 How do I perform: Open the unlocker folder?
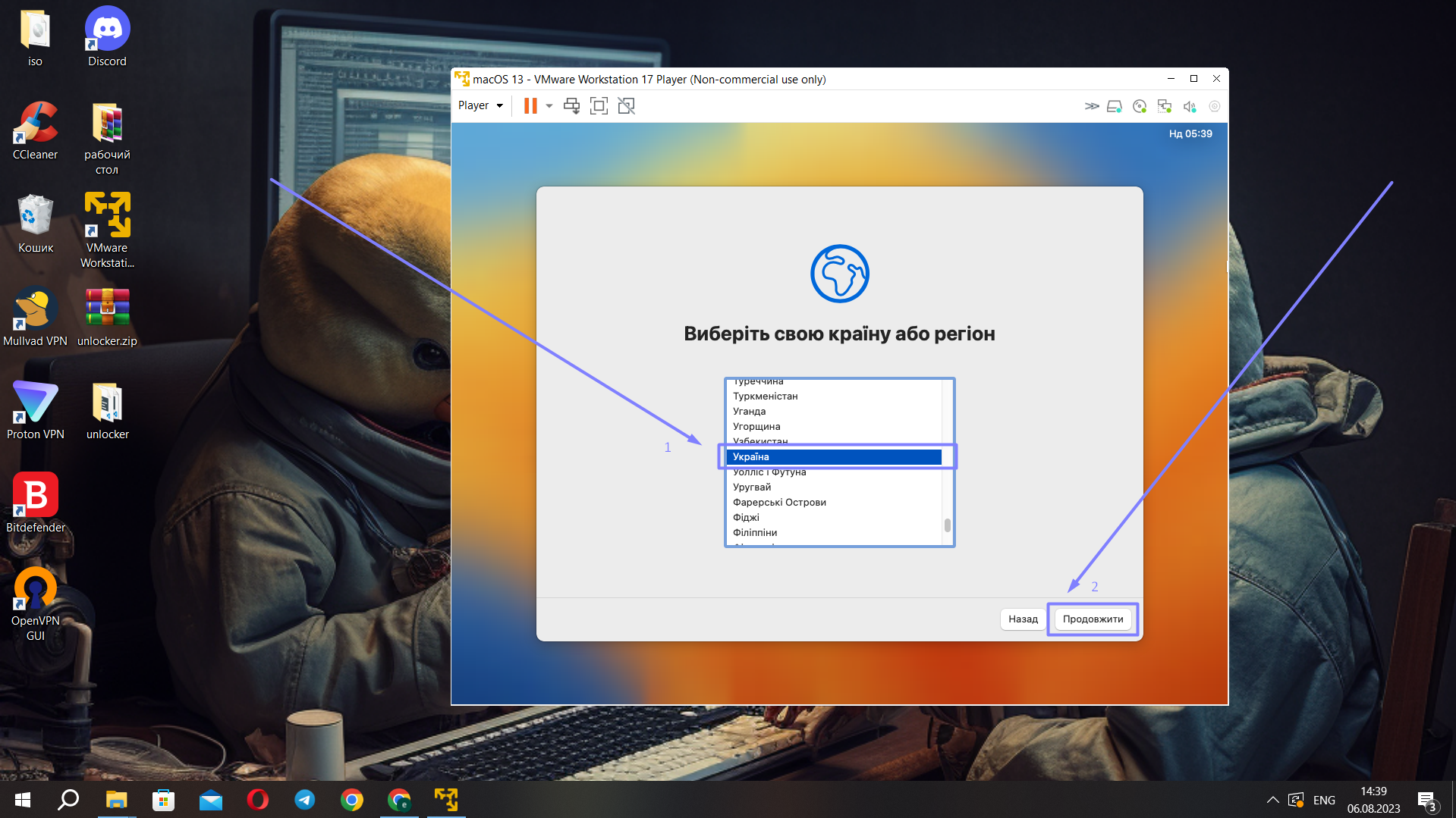[x=107, y=411]
